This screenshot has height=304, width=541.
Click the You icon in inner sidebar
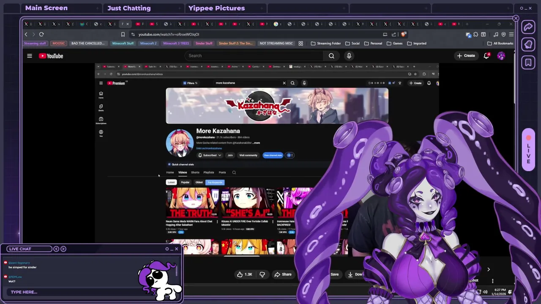[101, 133]
